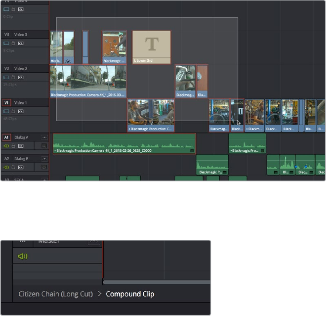The width and height of the screenshot is (326, 316).
Task: Select the L Lower 3rd title clip
Action: [x=152, y=47]
